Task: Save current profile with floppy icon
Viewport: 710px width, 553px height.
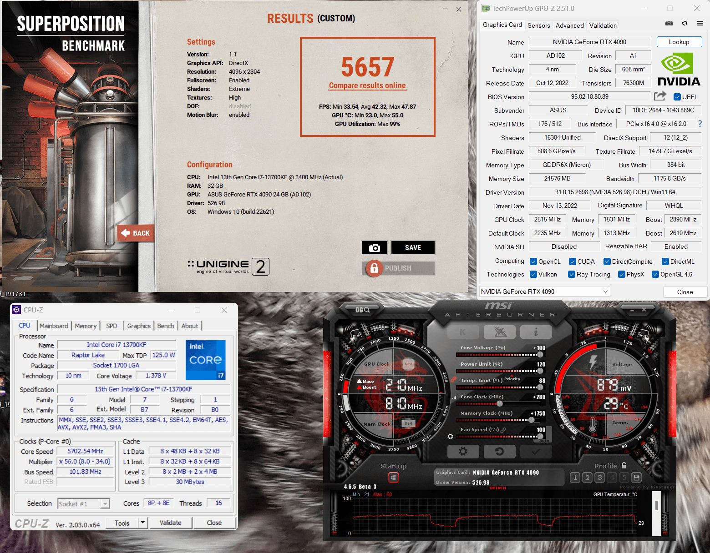Action: (636, 477)
